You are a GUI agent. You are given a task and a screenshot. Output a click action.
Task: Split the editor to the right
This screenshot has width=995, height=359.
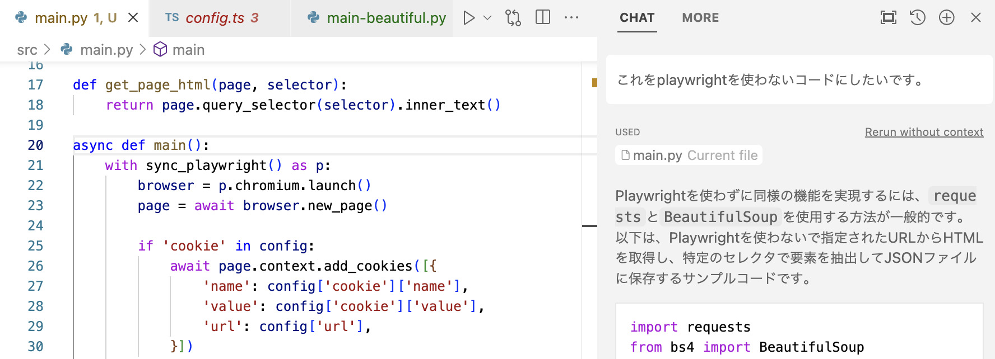coord(542,17)
